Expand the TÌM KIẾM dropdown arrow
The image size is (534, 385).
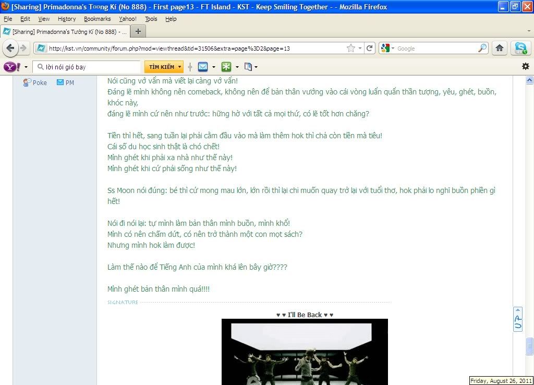(180, 67)
